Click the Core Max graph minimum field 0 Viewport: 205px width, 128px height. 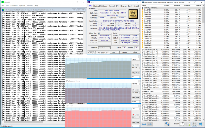coord(136,126)
